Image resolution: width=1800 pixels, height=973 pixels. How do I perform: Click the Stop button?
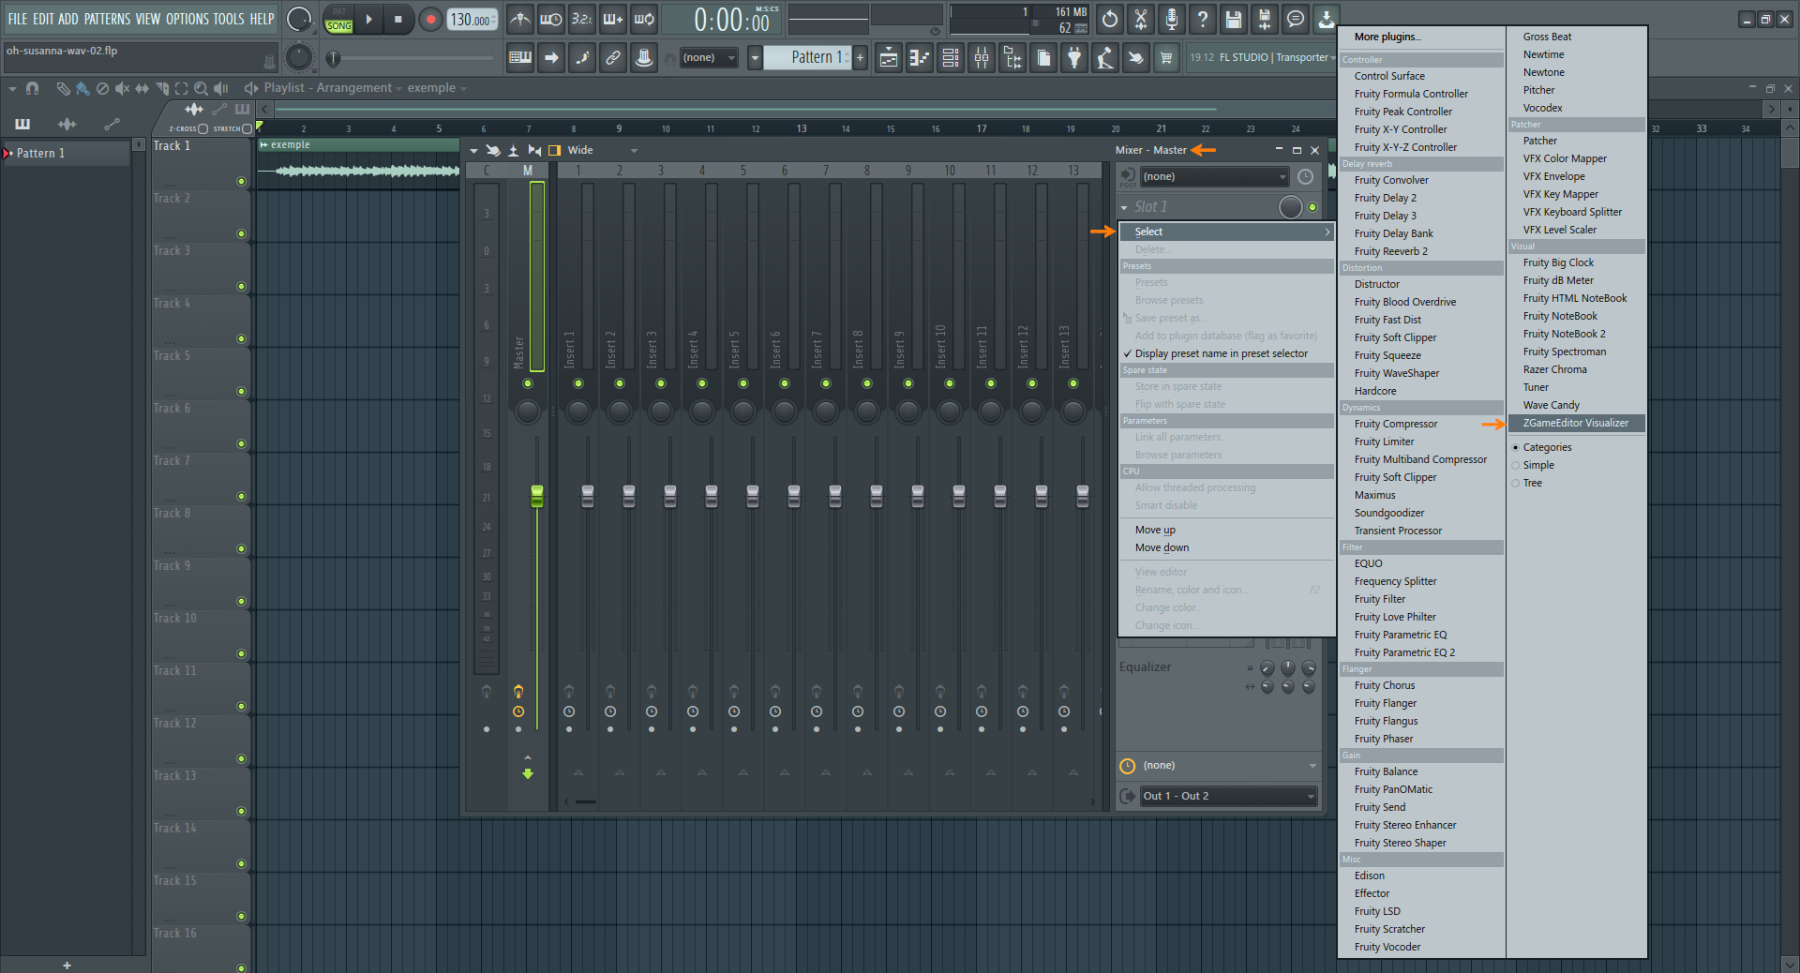[398, 19]
